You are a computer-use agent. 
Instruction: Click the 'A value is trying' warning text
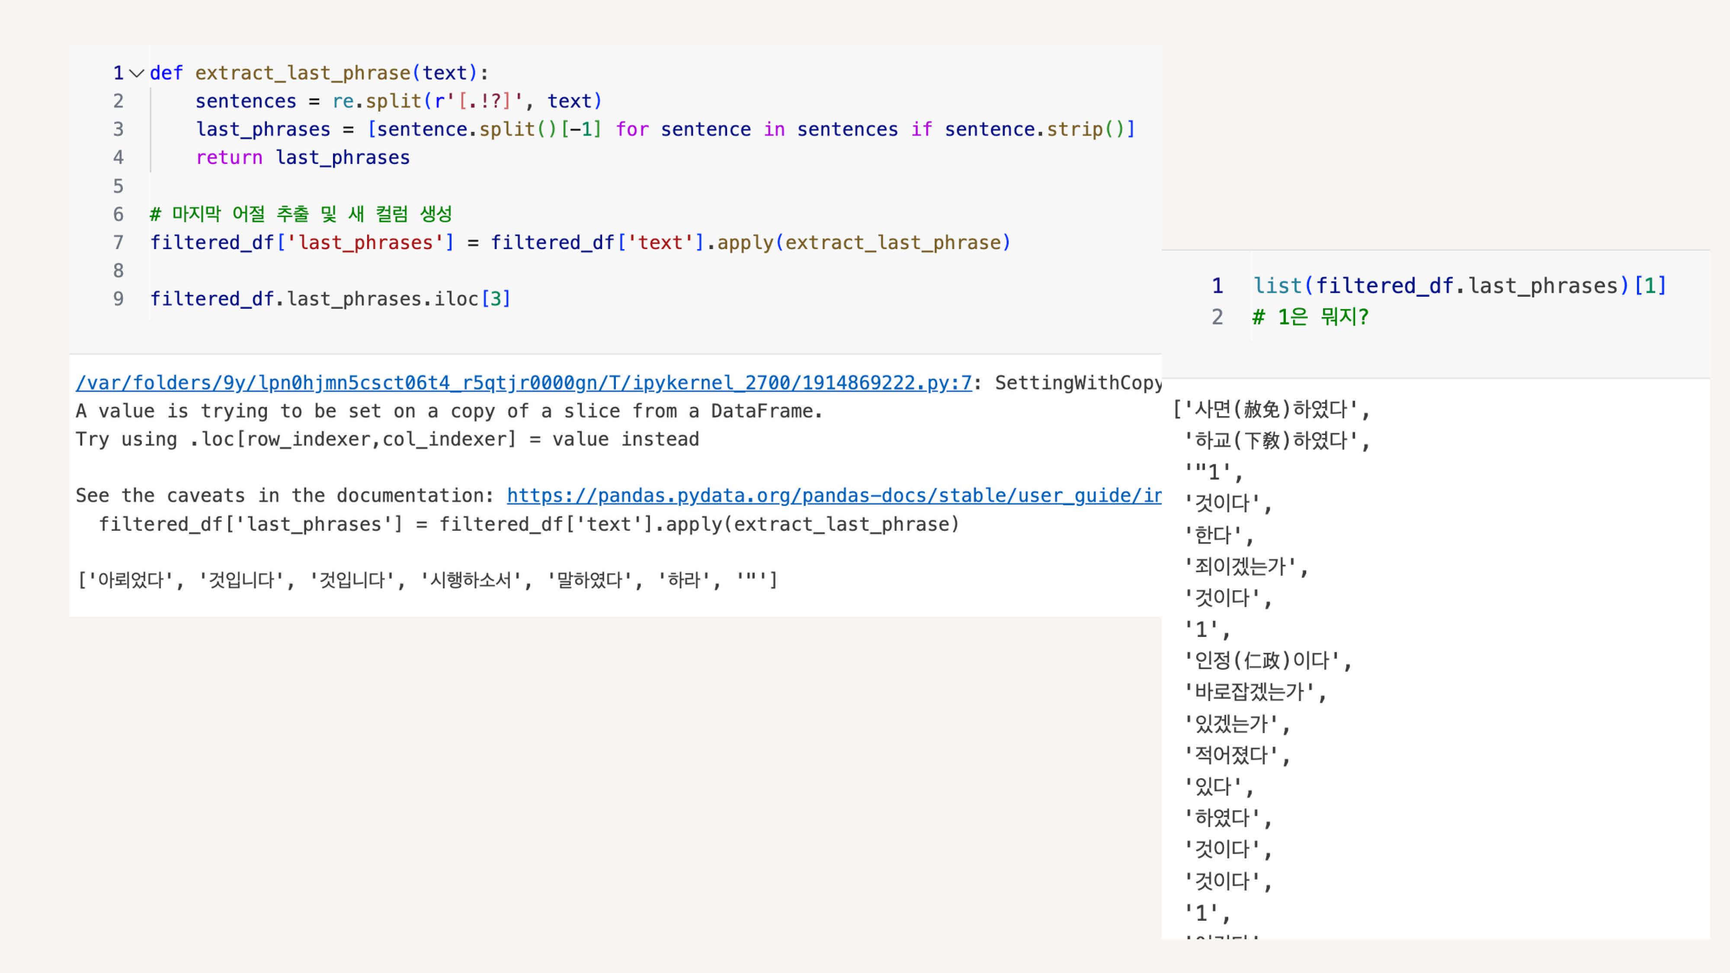(449, 411)
